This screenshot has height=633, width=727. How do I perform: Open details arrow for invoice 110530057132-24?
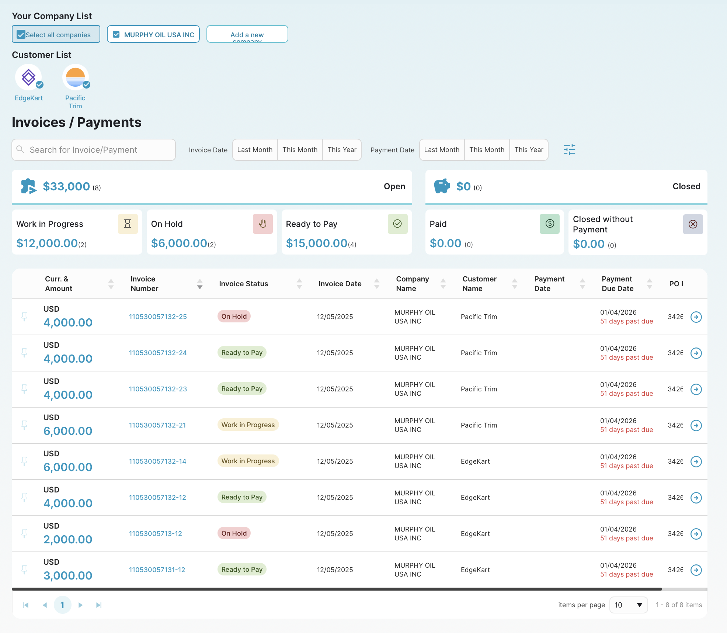tap(696, 353)
